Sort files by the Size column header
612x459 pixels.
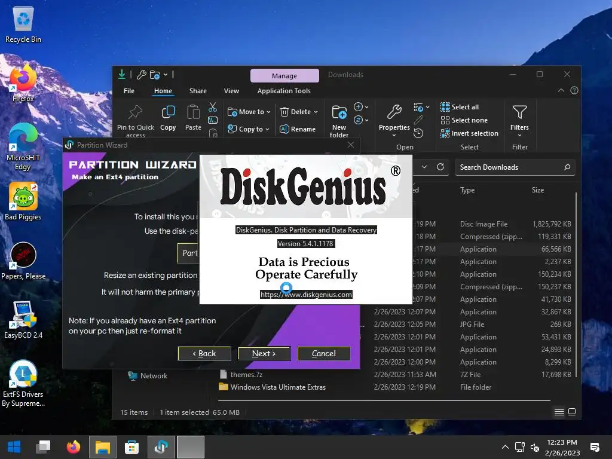click(x=538, y=190)
